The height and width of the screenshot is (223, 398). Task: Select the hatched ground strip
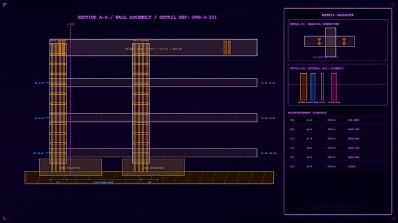(x=149, y=177)
